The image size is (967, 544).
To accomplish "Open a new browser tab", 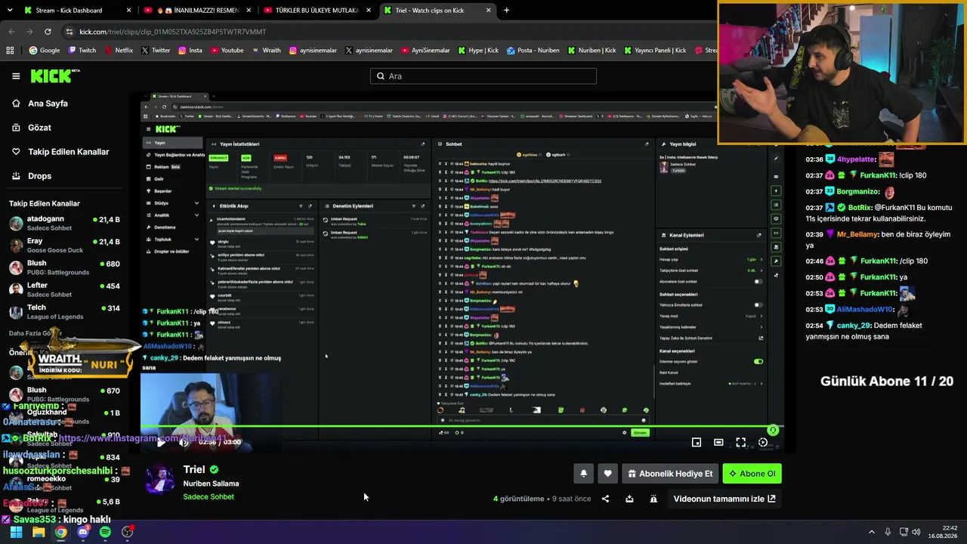I will click(x=506, y=11).
